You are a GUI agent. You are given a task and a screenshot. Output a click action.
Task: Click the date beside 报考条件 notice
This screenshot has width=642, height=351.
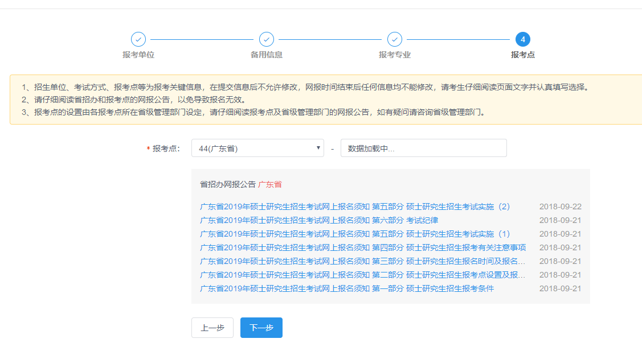(x=560, y=288)
